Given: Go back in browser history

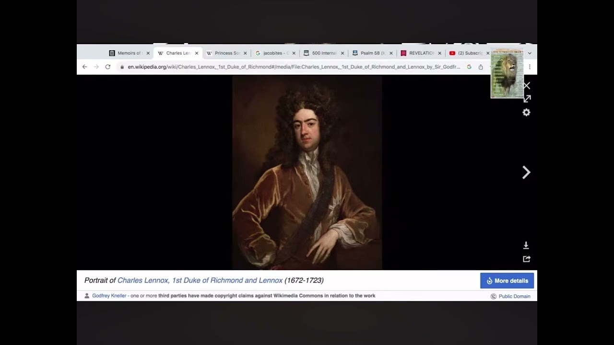Looking at the screenshot, I should coord(85,67).
